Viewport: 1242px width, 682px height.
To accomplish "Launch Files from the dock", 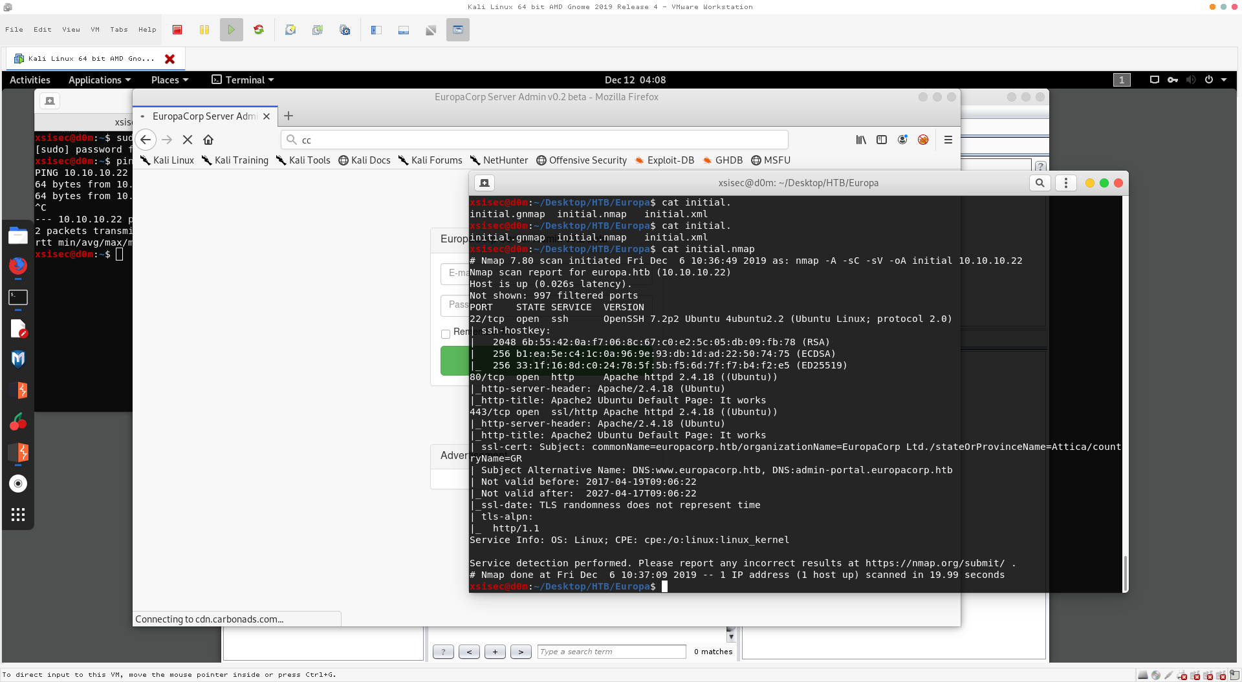I will [x=18, y=236].
